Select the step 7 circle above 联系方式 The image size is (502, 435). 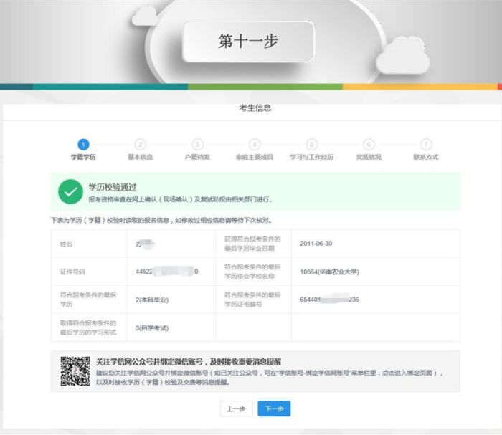(x=426, y=144)
